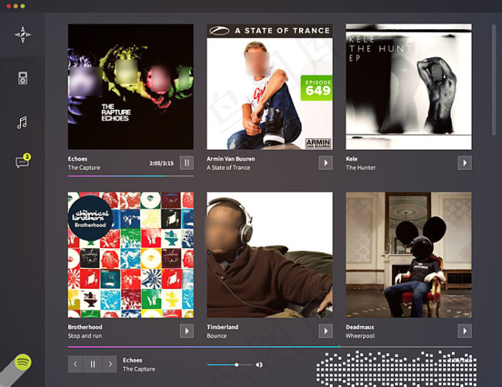This screenshot has width=502, height=387.
Task: Skip to next track in bottom player
Action: click(110, 364)
